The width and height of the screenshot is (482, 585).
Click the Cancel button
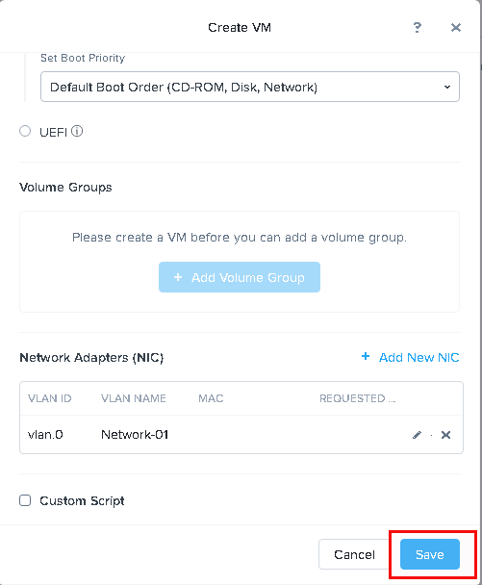354,554
